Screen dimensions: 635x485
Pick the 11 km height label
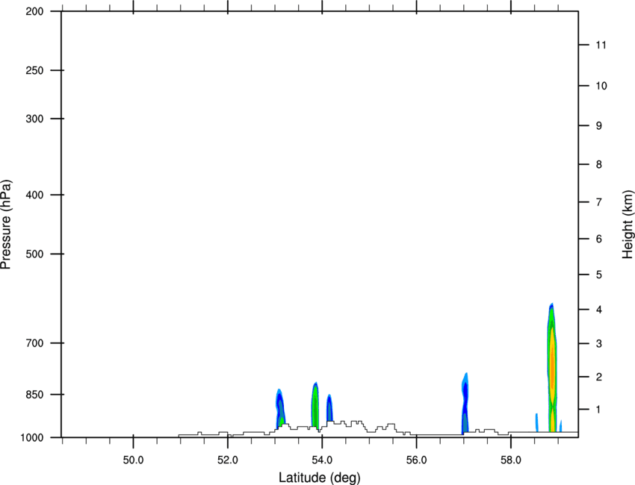(x=601, y=45)
